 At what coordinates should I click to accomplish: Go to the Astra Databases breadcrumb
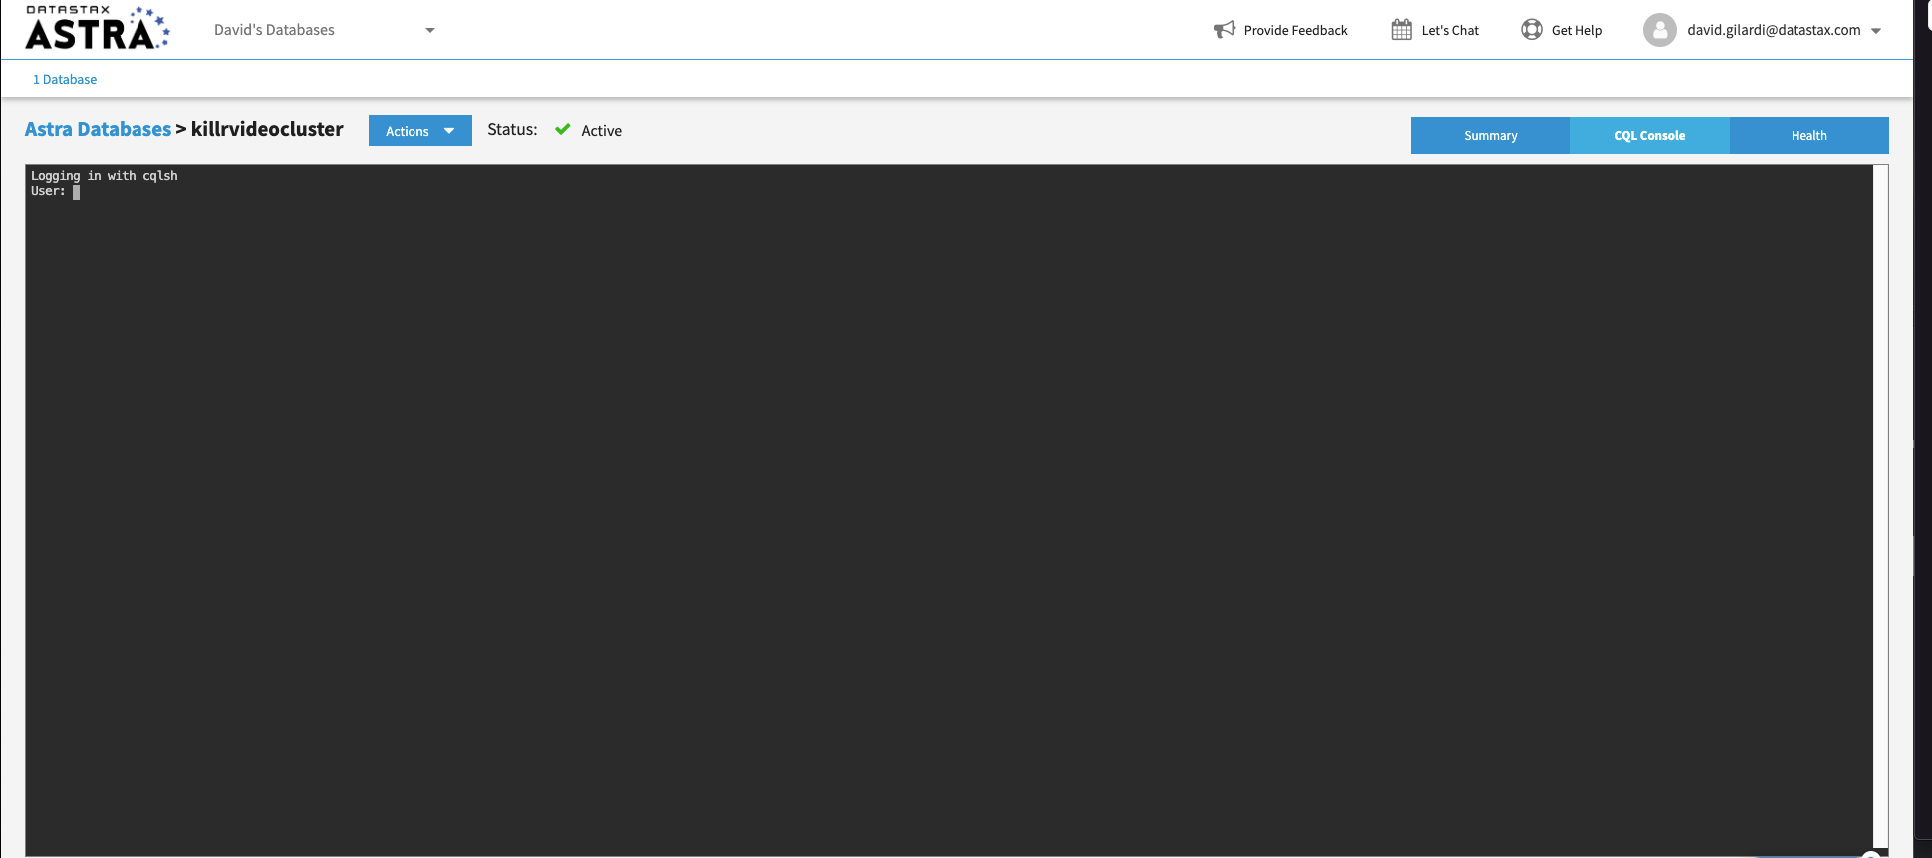click(x=98, y=129)
